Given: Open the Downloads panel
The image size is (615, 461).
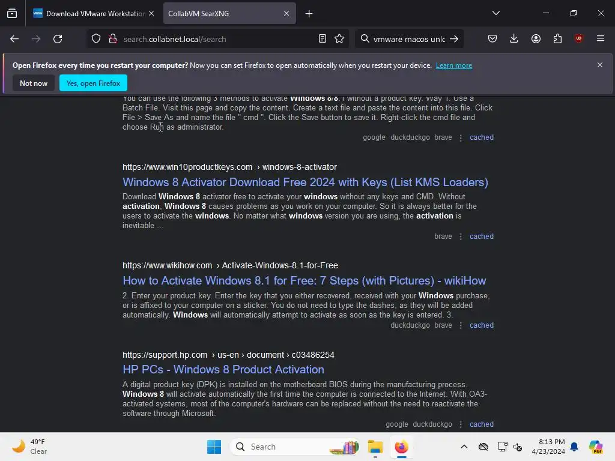Looking at the screenshot, I should click(x=514, y=39).
